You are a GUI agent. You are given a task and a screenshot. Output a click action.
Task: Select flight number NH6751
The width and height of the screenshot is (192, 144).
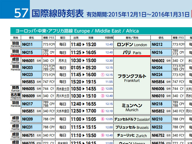click(28, 135)
